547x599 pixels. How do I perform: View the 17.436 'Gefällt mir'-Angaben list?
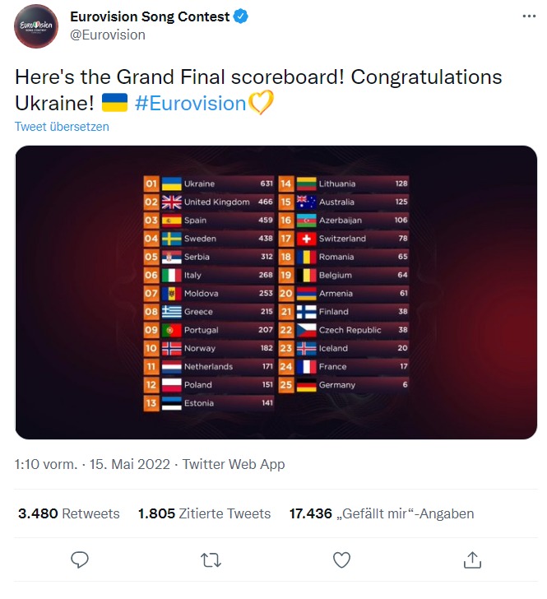click(382, 513)
